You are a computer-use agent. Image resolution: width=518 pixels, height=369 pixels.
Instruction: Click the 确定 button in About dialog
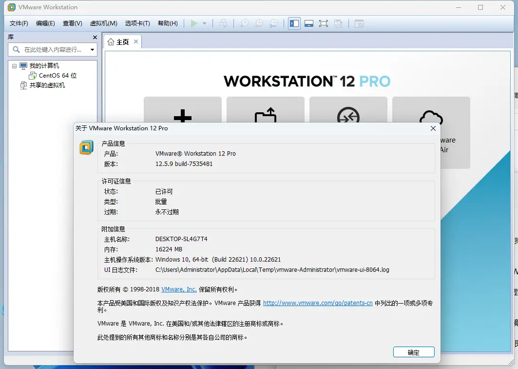[x=413, y=352]
